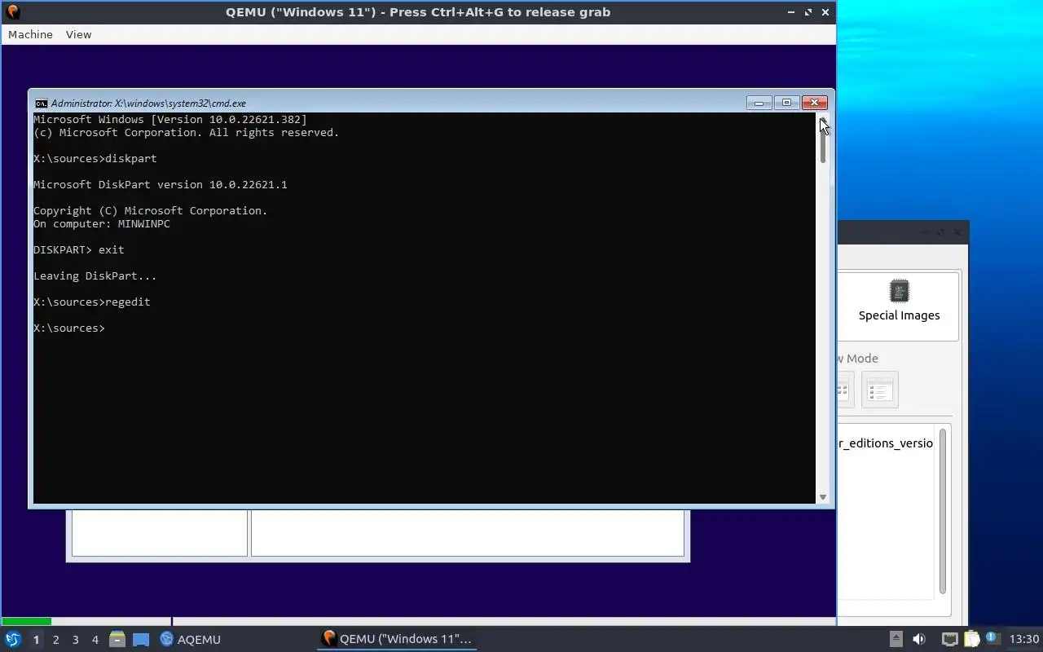Screen dimensions: 1043x652
Task: Click the AQEMU list panel scrollbar
Action: 943,511
